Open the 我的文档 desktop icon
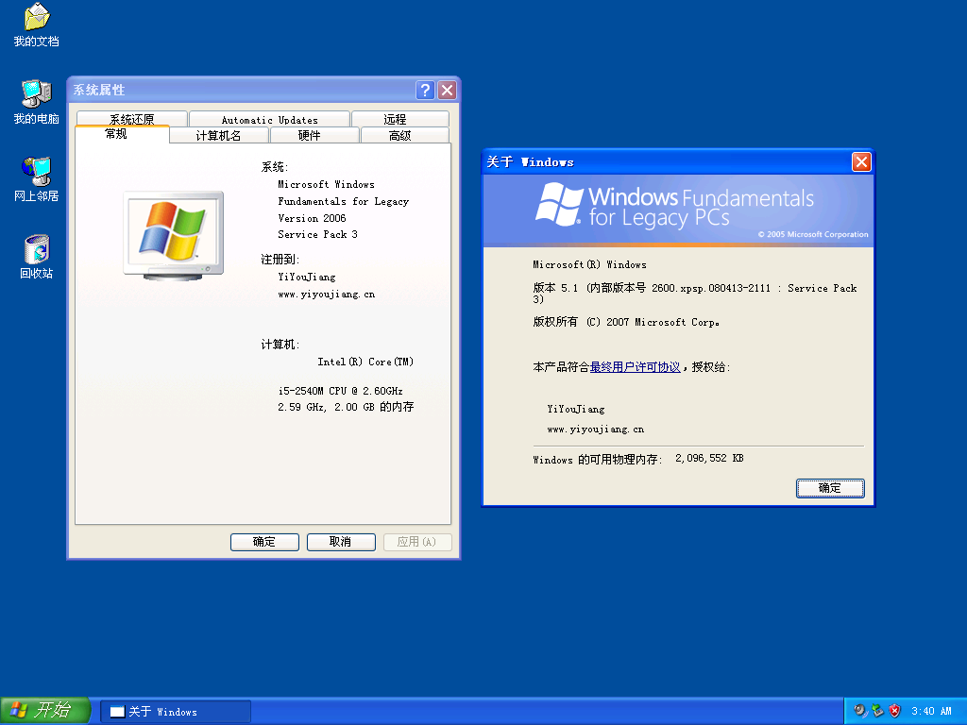 37,25
